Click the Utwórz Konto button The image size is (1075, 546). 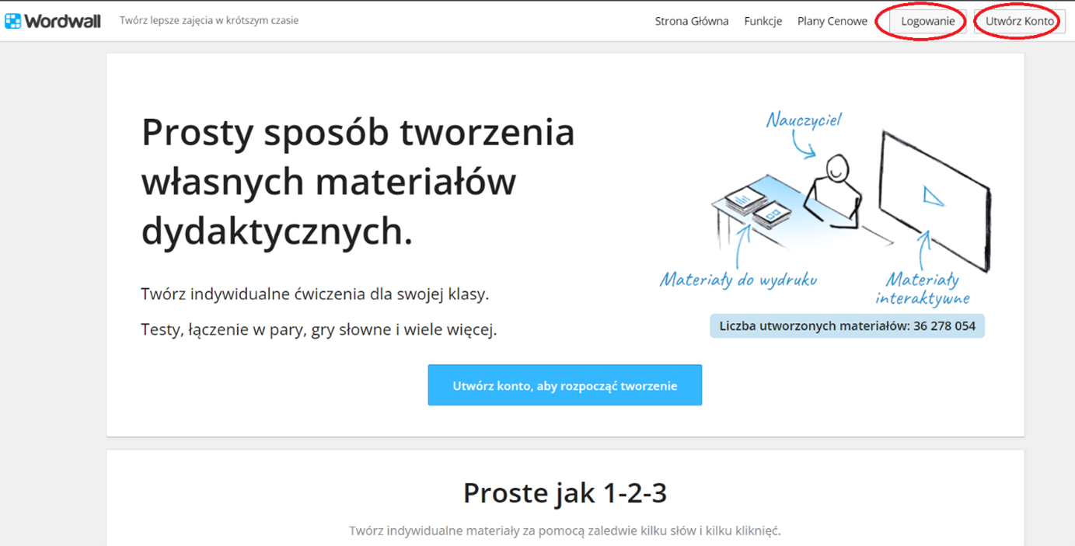coord(1018,21)
